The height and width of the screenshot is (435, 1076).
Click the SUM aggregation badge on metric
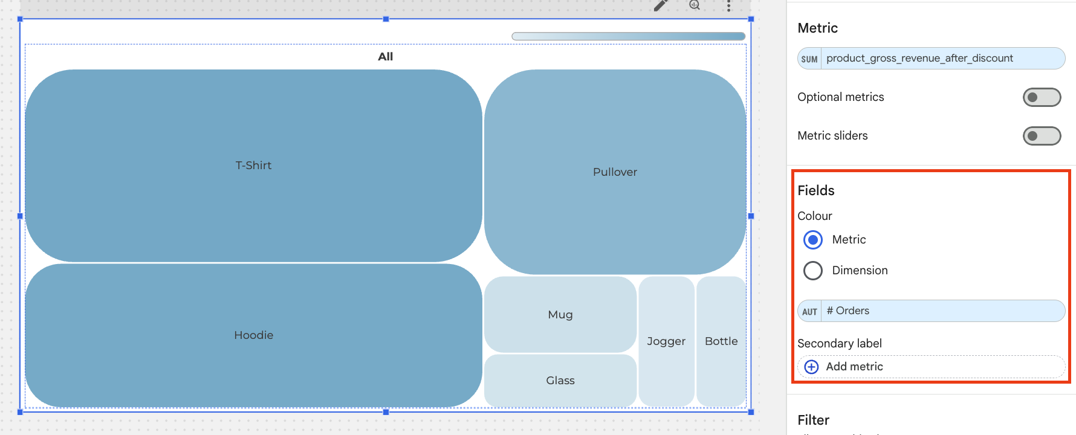point(809,59)
